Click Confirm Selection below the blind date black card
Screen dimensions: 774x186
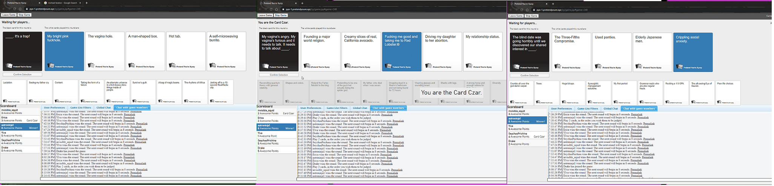(x=530, y=76)
